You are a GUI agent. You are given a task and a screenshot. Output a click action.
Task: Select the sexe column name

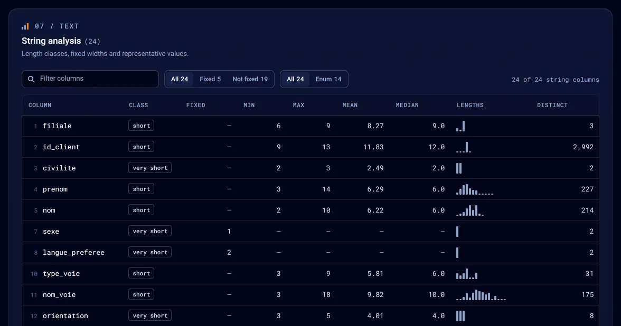point(51,232)
